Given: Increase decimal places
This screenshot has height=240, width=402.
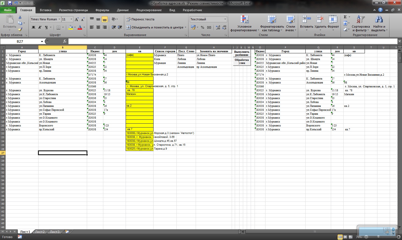Looking at the screenshot, I should [x=218, y=27].
